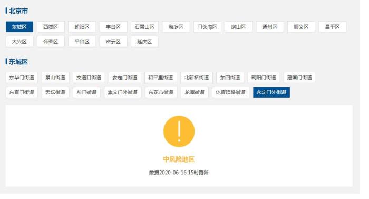The width and height of the screenshot is (369, 199).
Task: Select 石景山区 district
Action: tap(144, 27)
